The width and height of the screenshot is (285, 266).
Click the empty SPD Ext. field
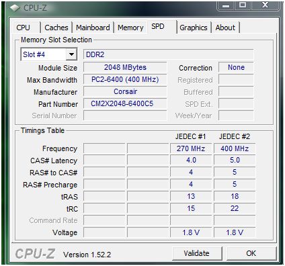click(236, 103)
